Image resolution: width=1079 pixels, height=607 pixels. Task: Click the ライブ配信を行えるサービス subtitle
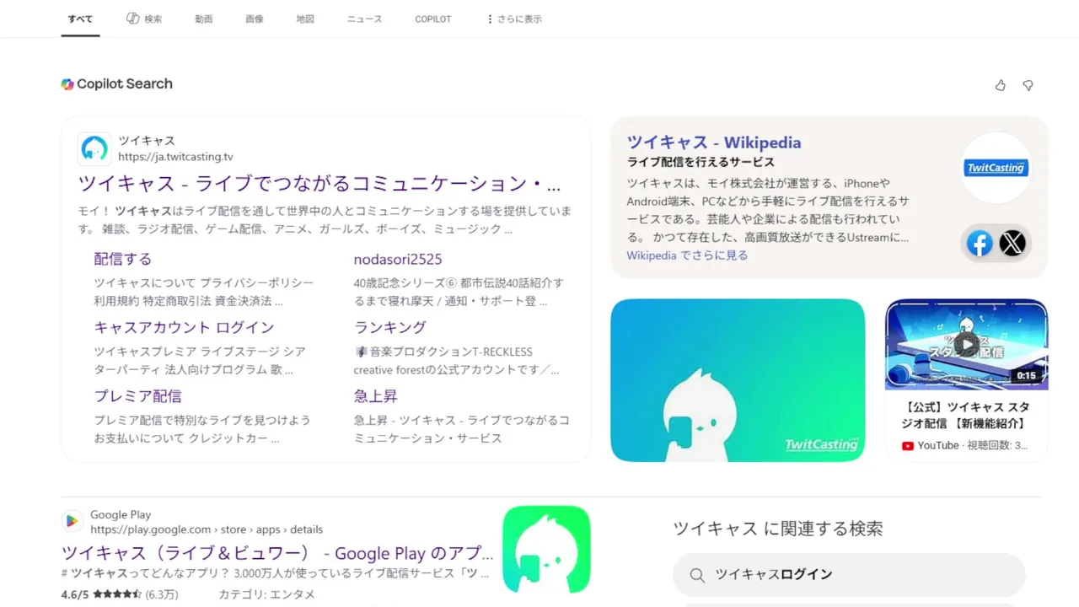701,162
